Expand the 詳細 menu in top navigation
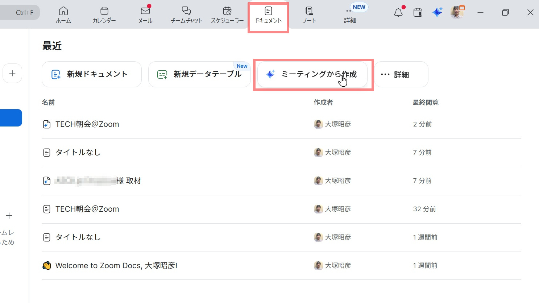The height and width of the screenshot is (303, 539). point(350,15)
